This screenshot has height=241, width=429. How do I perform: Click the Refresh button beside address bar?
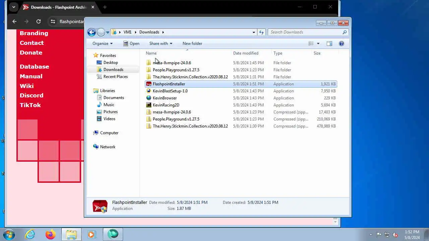point(261,32)
